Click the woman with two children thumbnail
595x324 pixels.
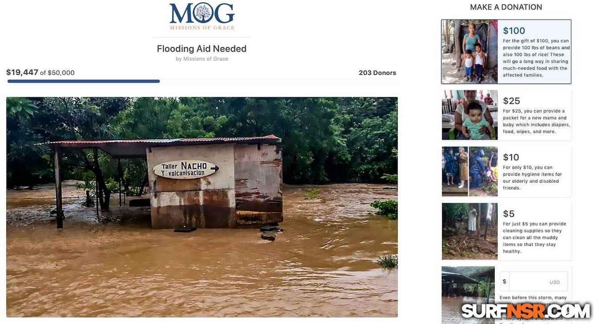470,51
